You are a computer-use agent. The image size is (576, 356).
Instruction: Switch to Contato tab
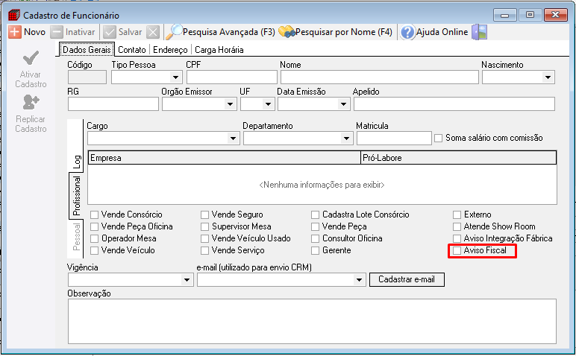click(132, 50)
